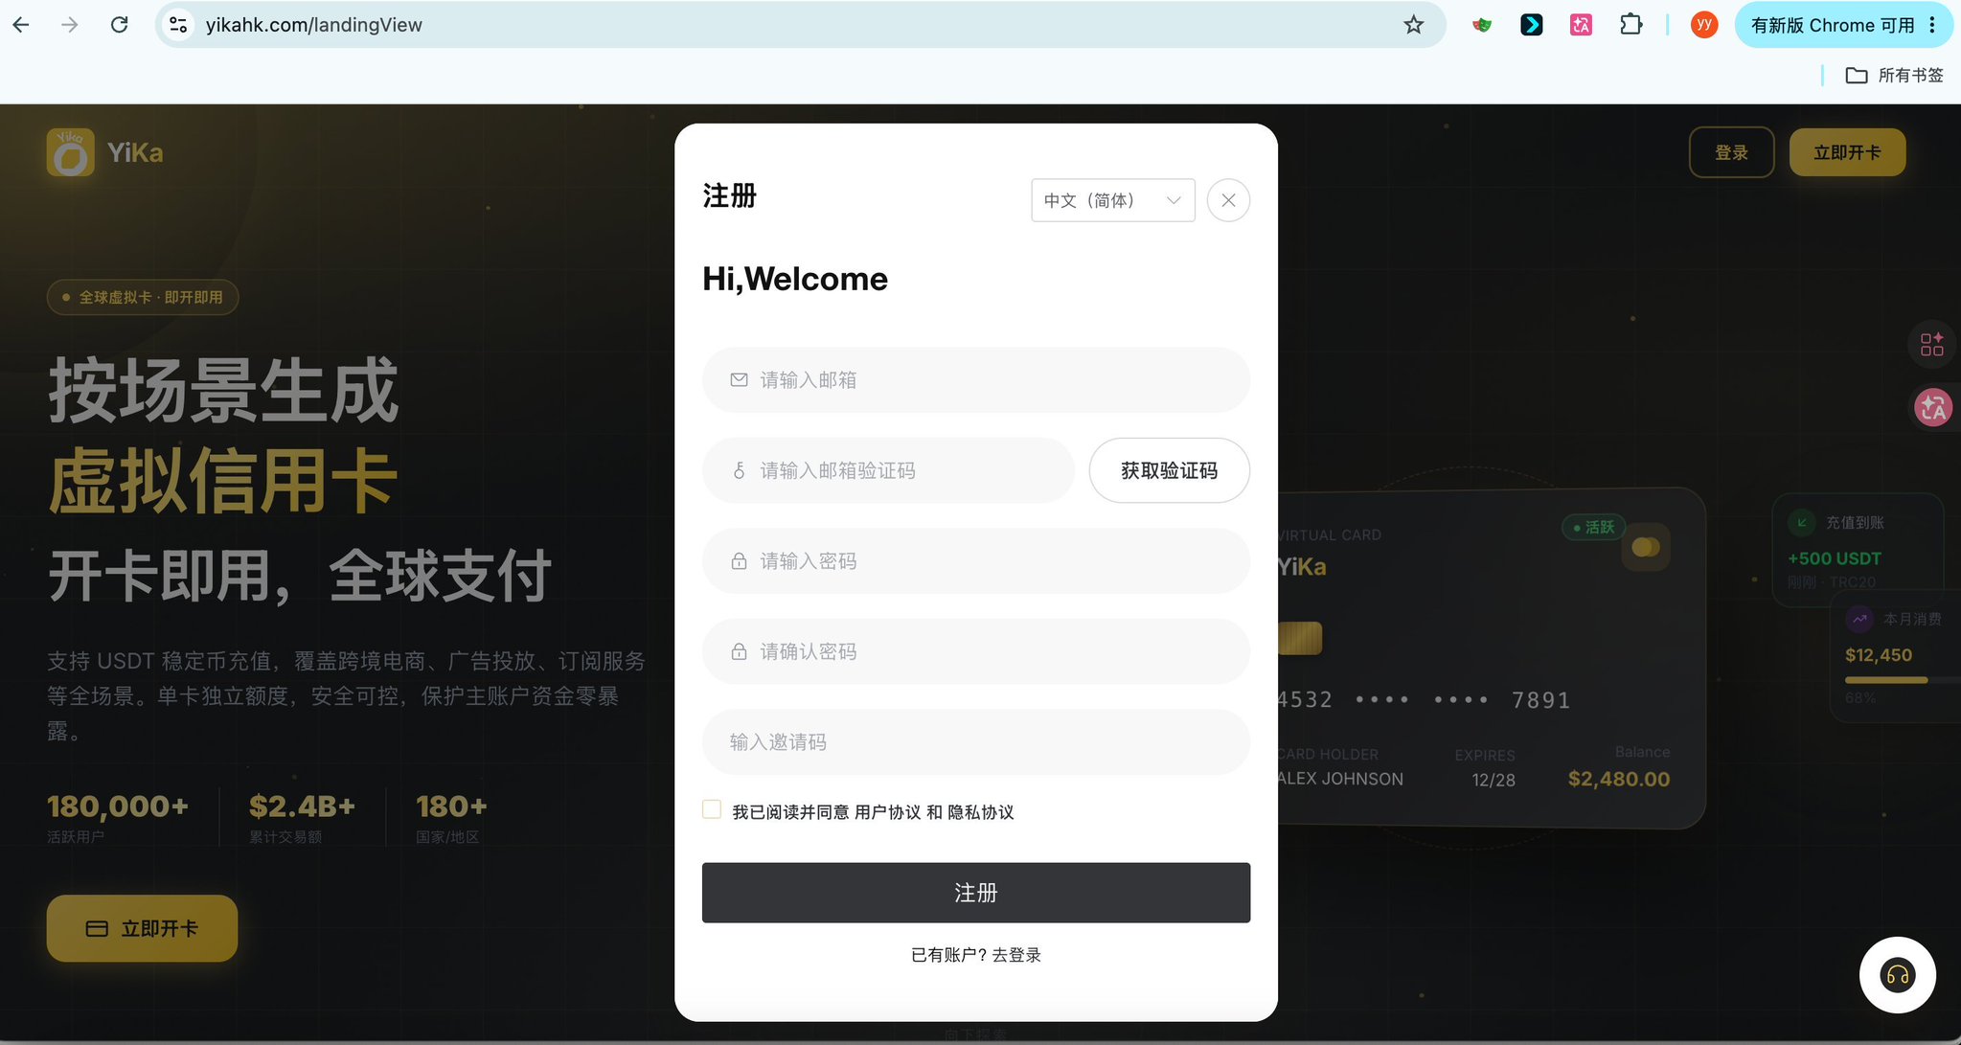Open the 用户协议 link
This screenshot has height=1045, width=1961.
(887, 812)
